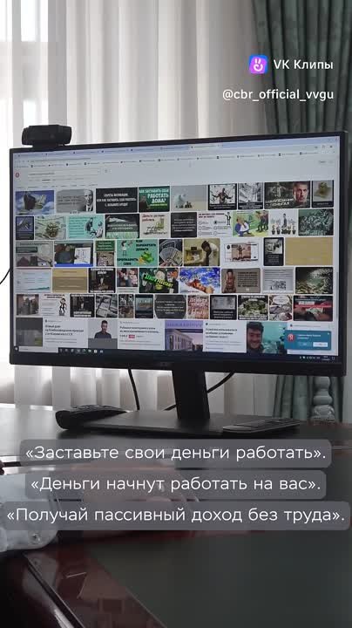Click the red Yandex icon in popup notification
Image resolution: width=352 pixels, height=628 pixels.
tap(292, 338)
